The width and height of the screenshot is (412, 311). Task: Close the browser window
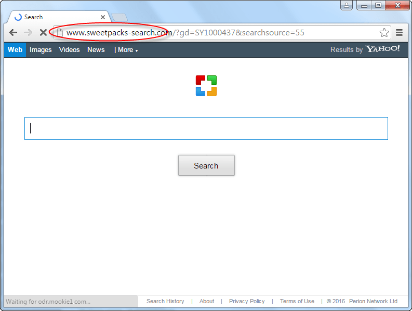point(397,5)
